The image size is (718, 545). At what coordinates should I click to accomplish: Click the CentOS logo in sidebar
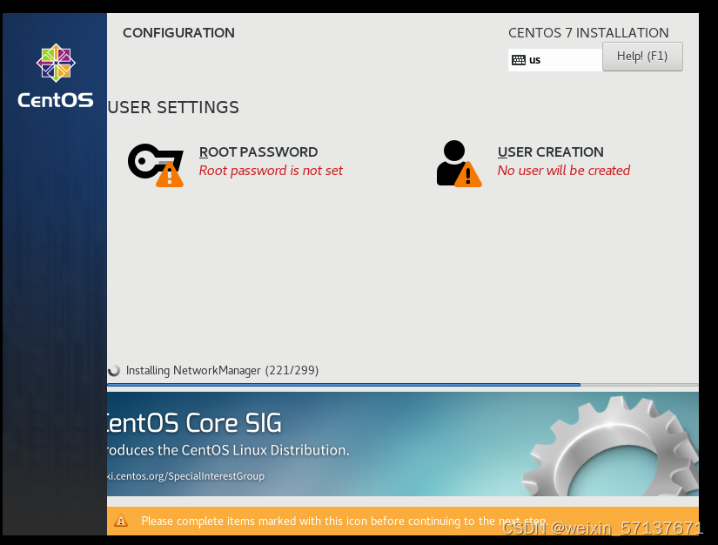(56, 76)
